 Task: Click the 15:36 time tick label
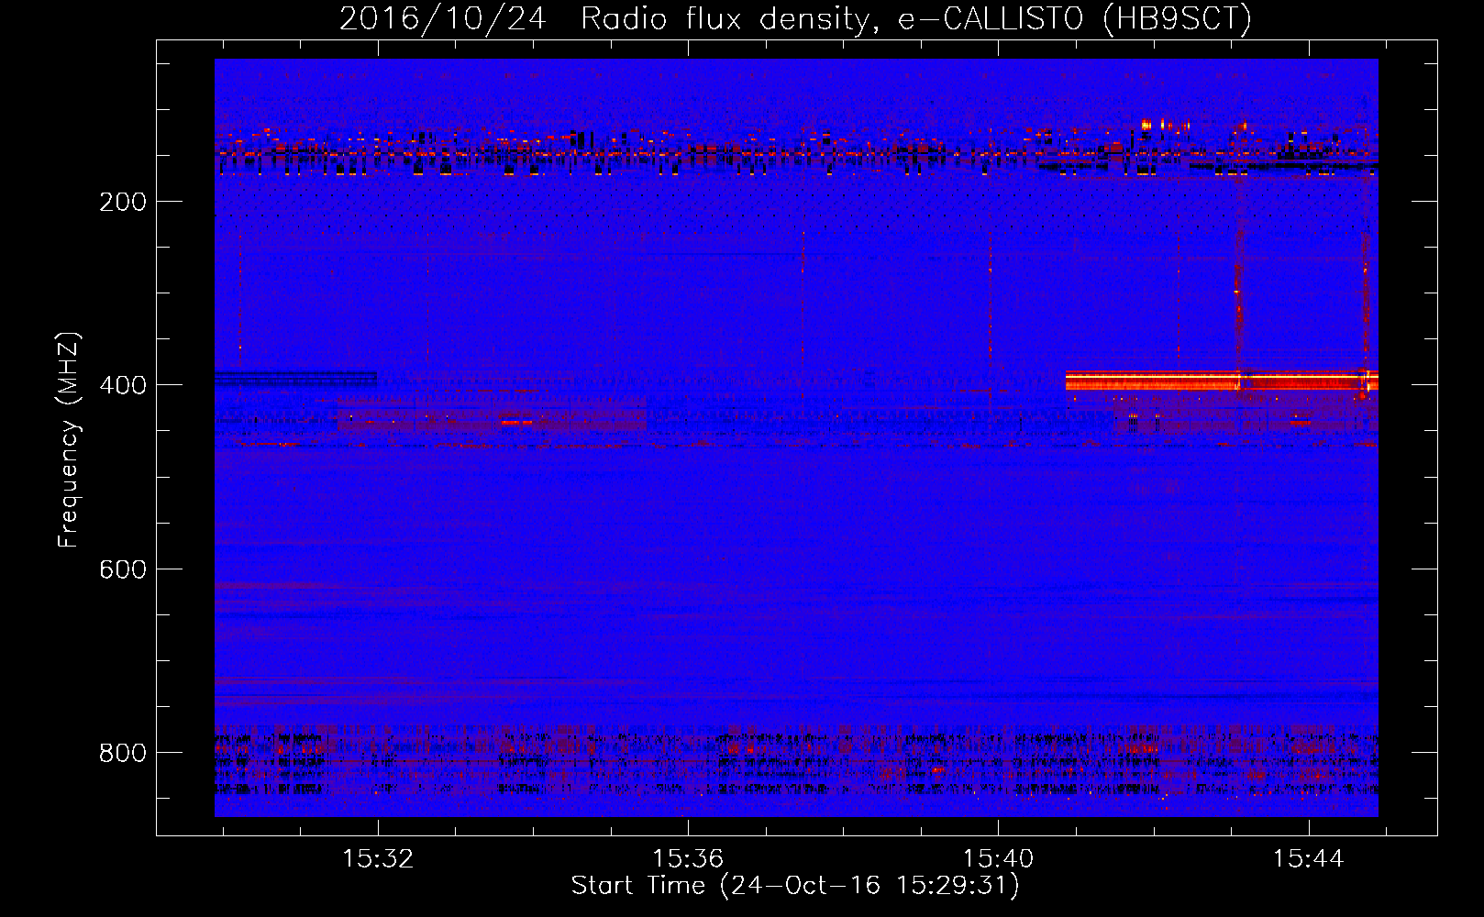687,858
